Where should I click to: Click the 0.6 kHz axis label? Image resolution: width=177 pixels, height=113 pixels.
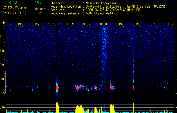coord(3,107)
